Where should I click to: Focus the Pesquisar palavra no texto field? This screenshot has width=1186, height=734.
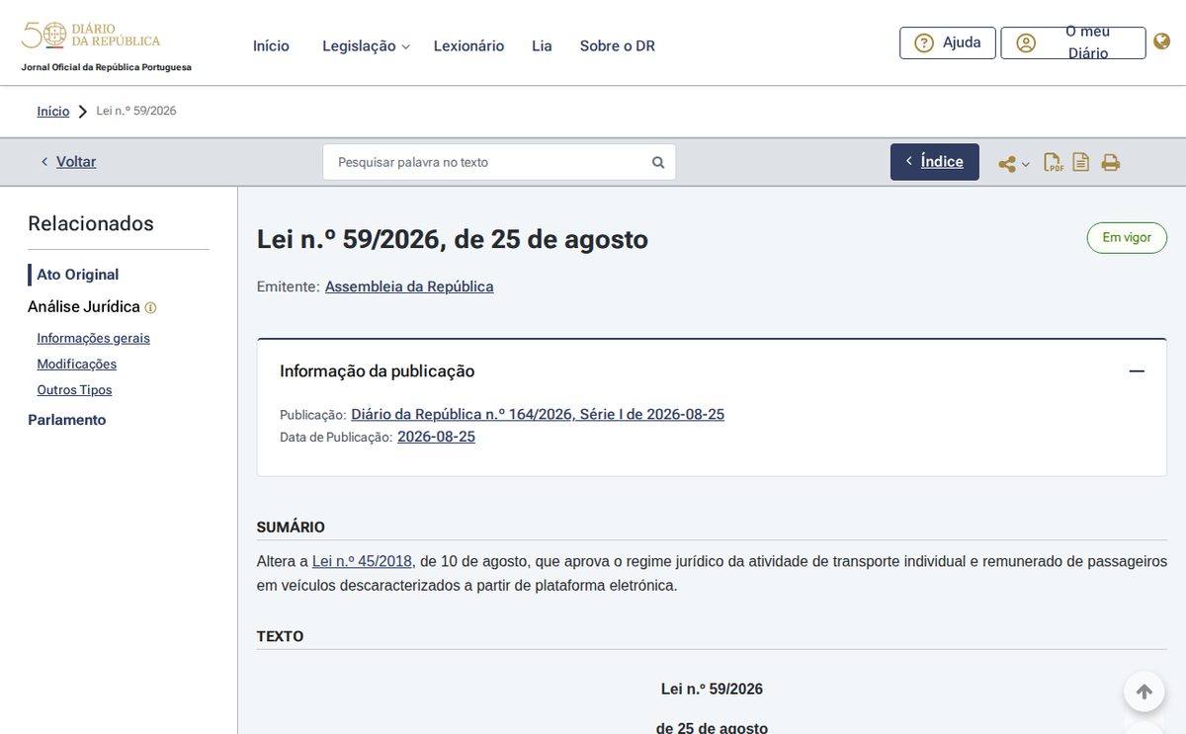(x=499, y=162)
